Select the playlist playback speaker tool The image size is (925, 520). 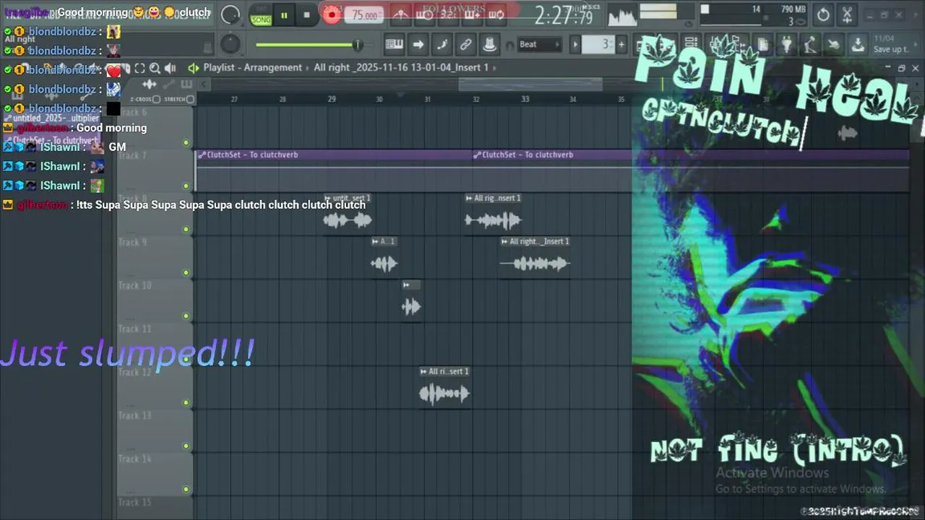171,68
